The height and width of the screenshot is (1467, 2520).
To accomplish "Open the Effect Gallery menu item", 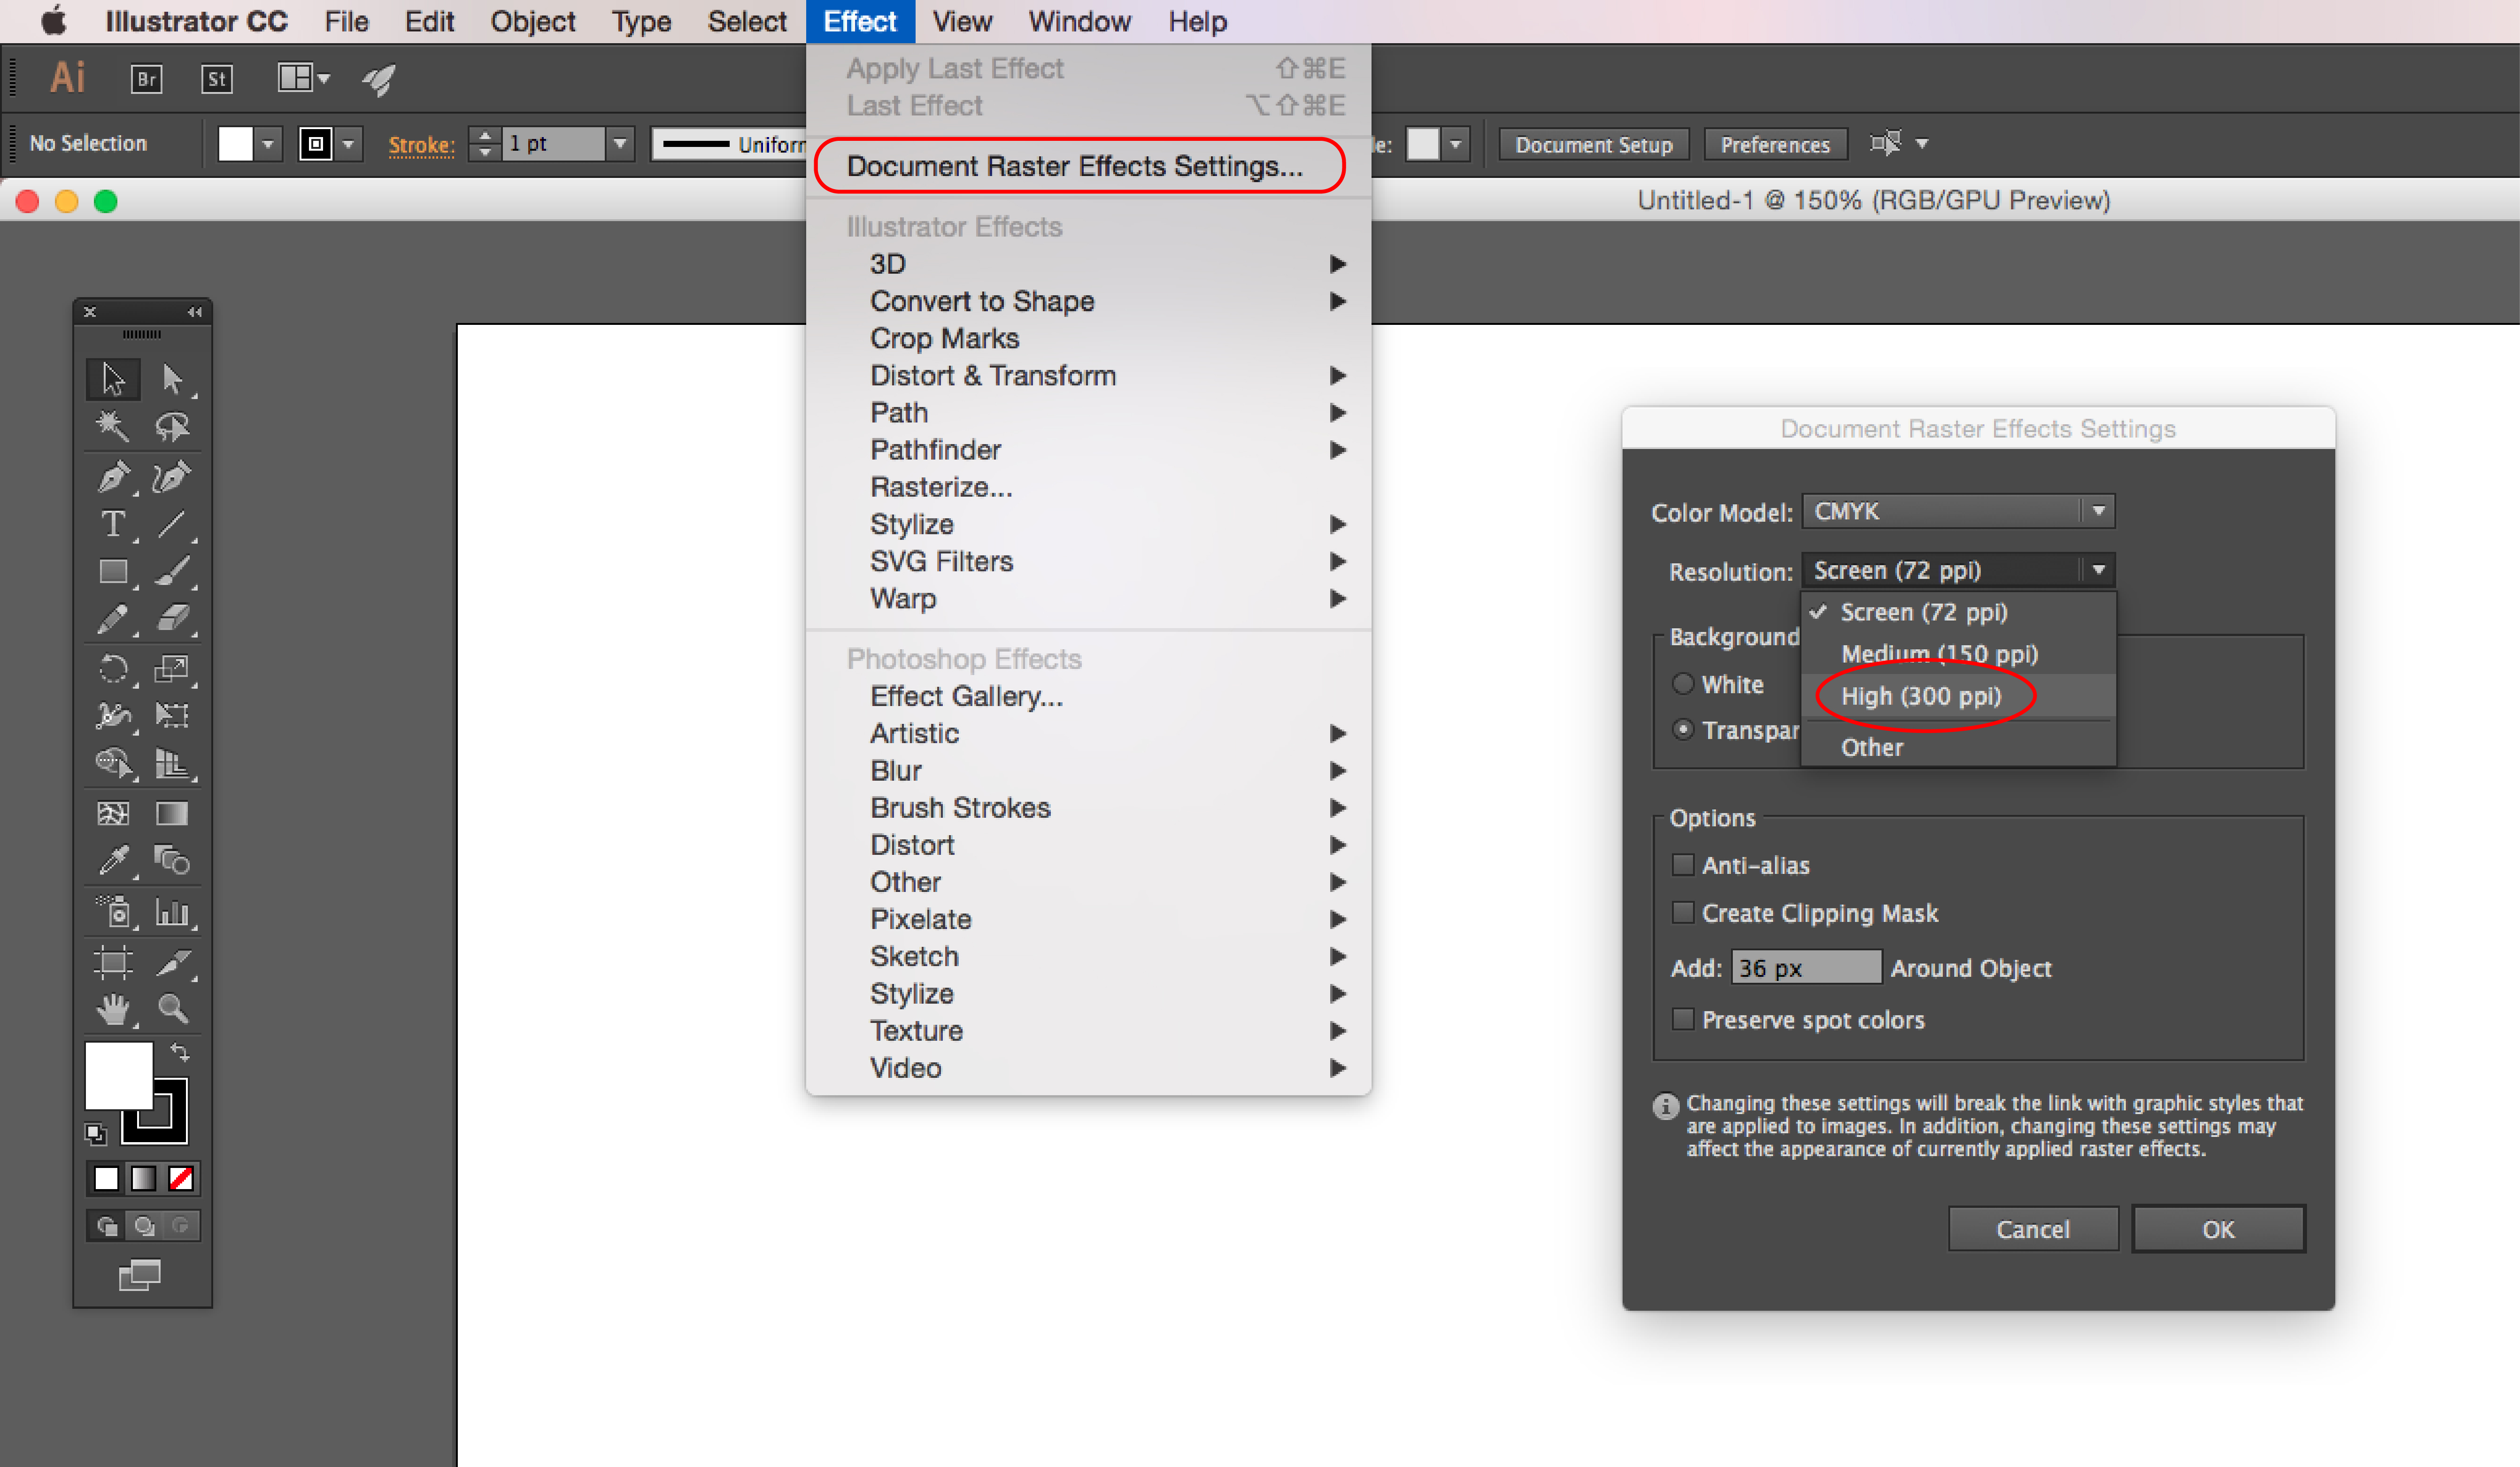I will 1088,696.
